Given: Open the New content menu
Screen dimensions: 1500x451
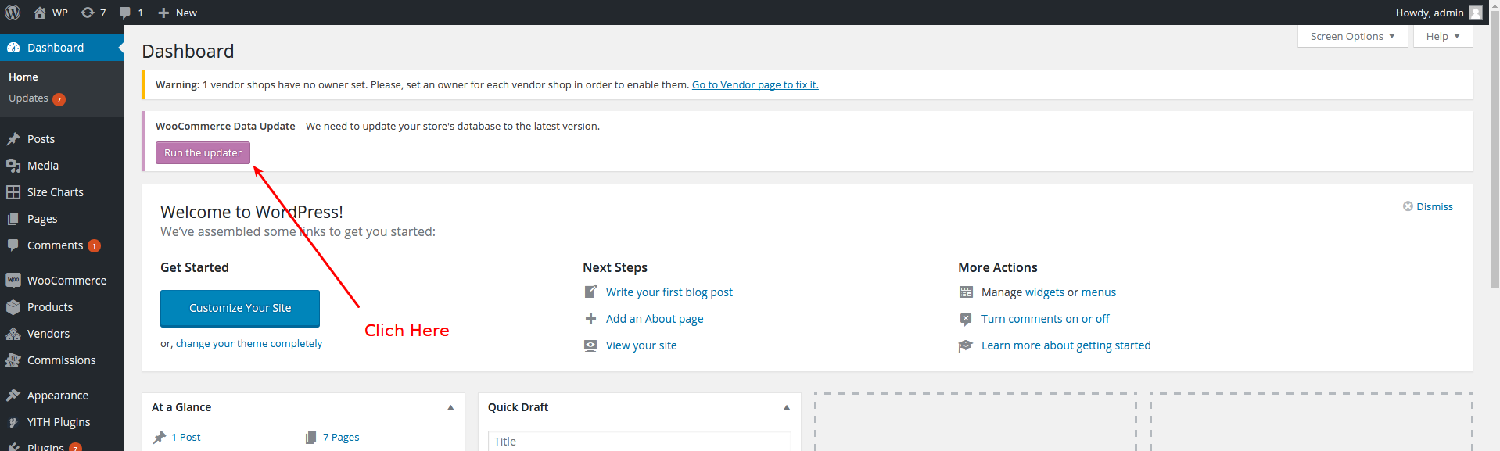Looking at the screenshot, I should (x=178, y=13).
